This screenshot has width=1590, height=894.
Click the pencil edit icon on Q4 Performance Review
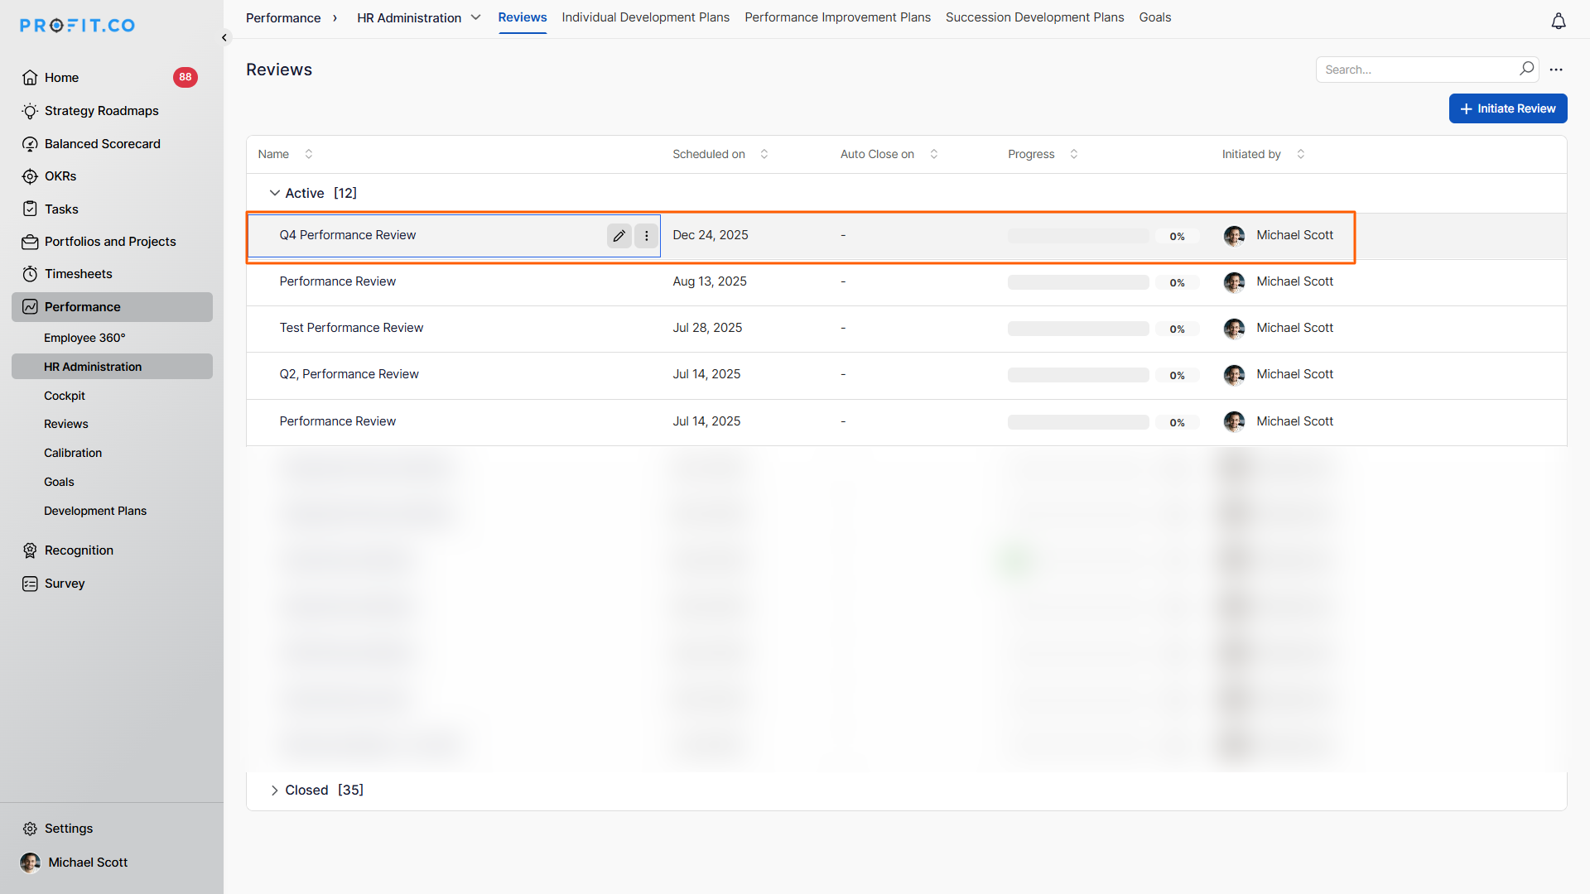(619, 236)
